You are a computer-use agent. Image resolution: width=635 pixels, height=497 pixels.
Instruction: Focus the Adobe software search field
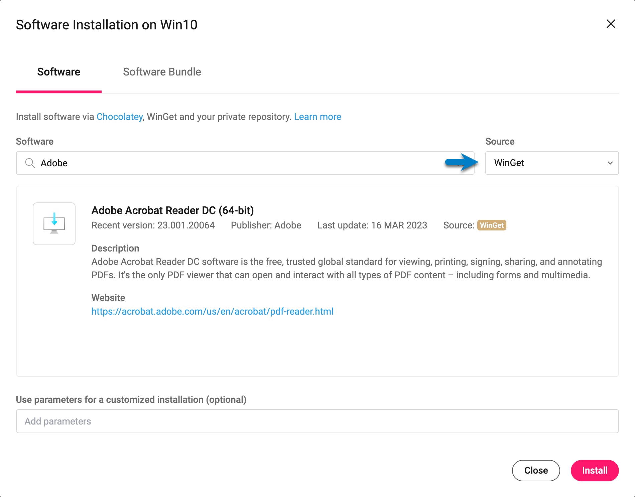234,163
